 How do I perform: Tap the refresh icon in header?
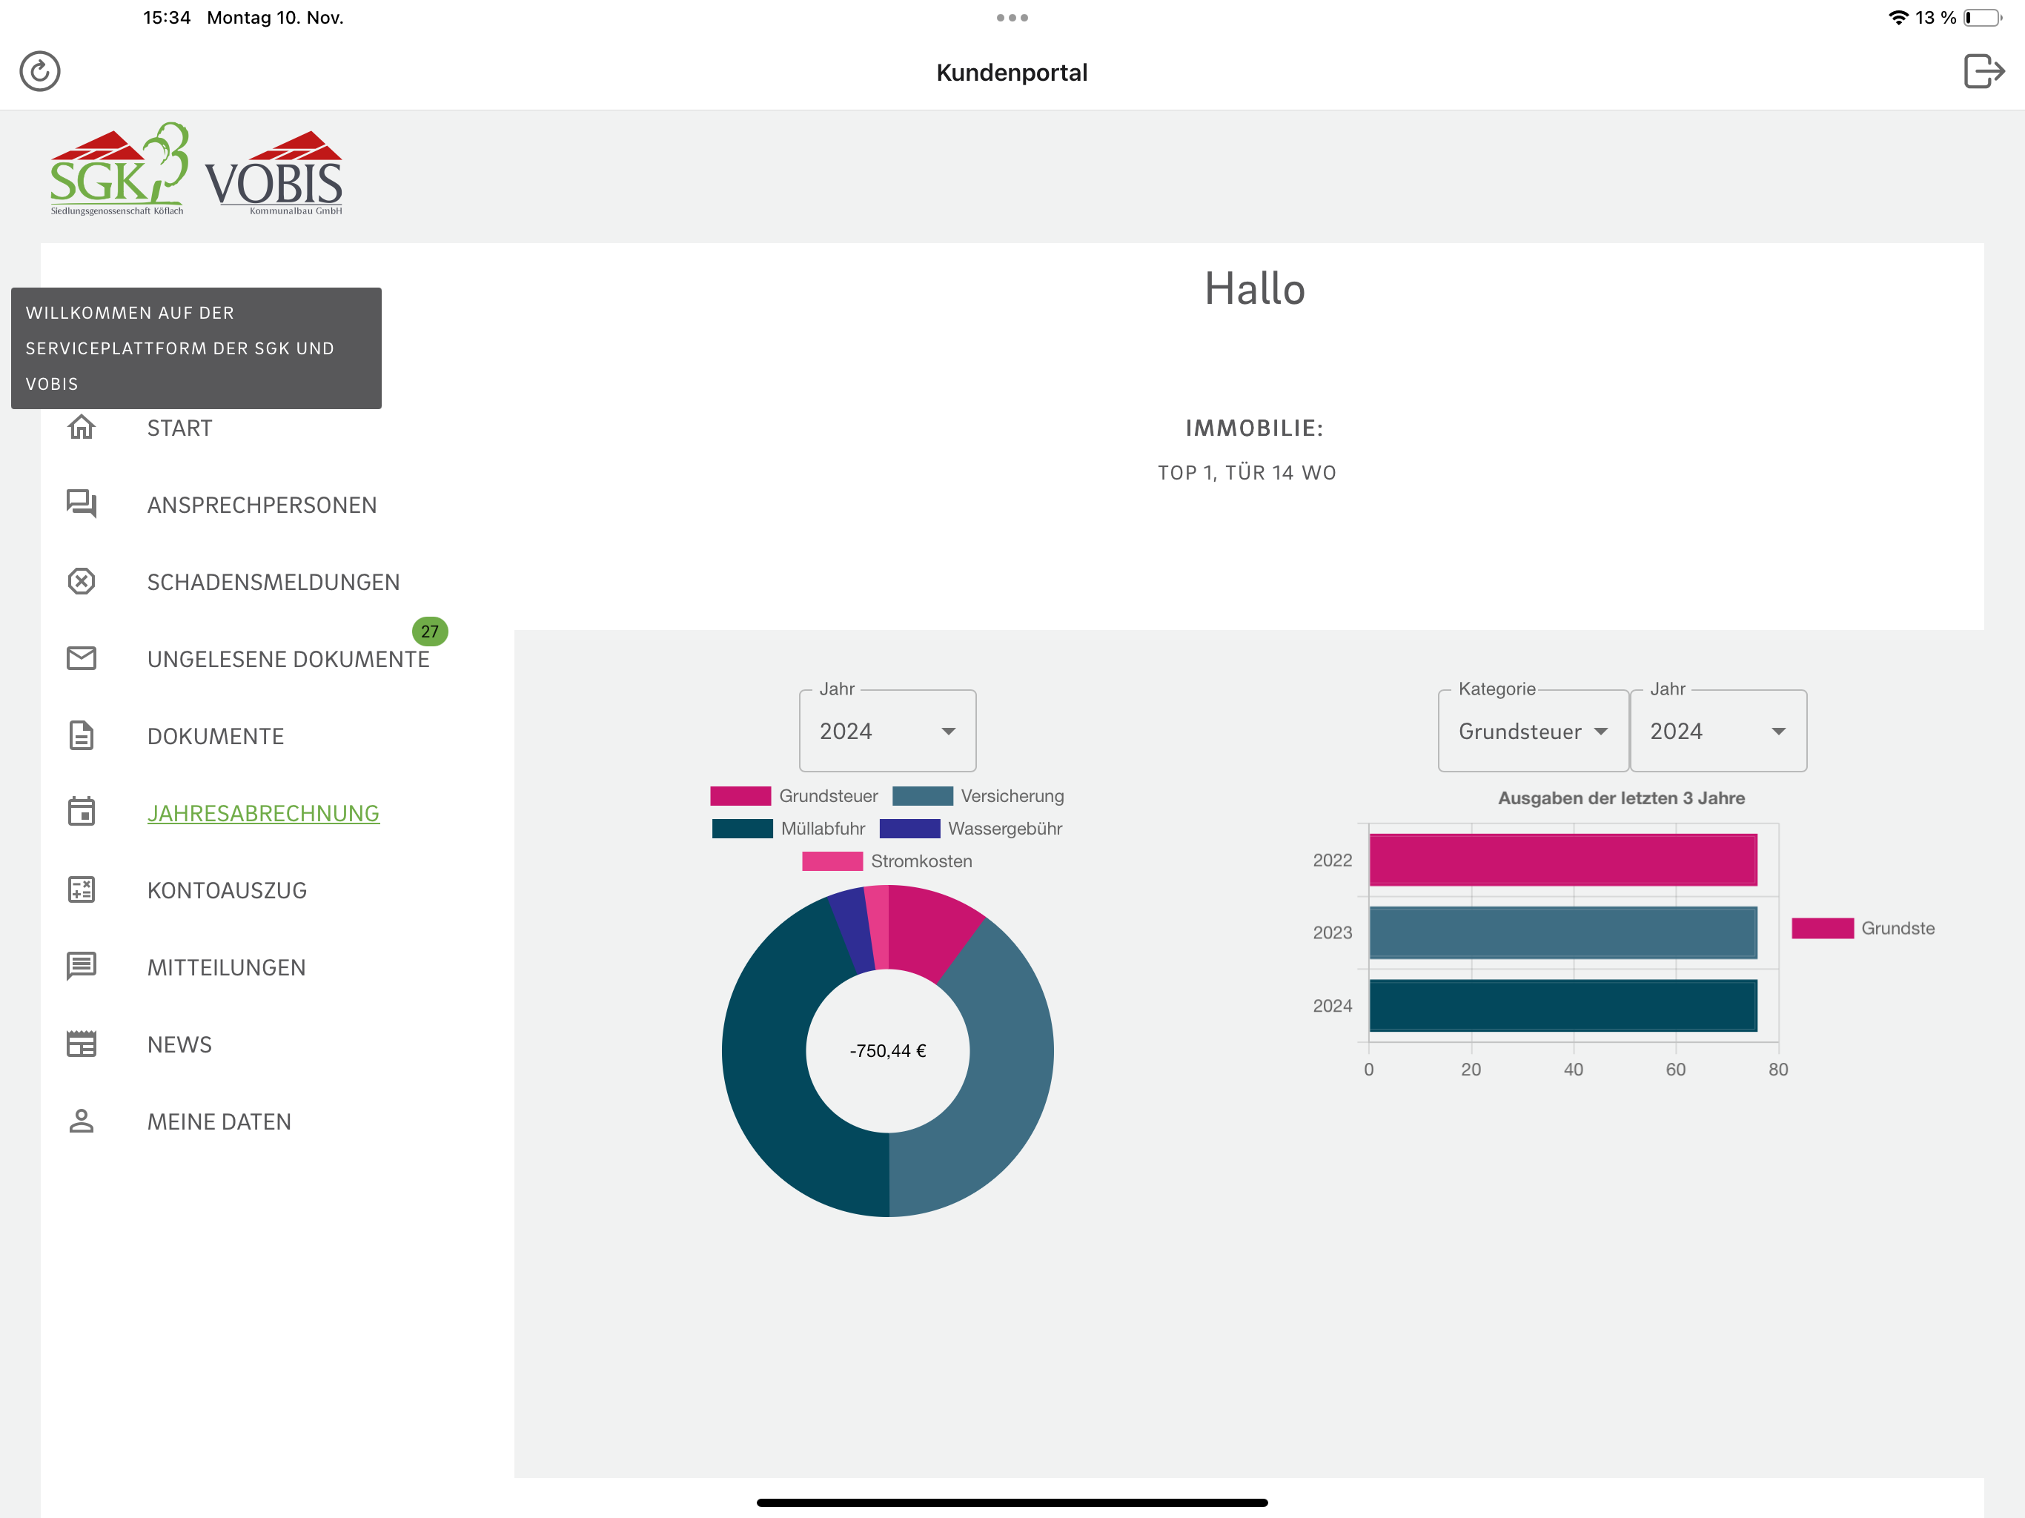point(39,71)
